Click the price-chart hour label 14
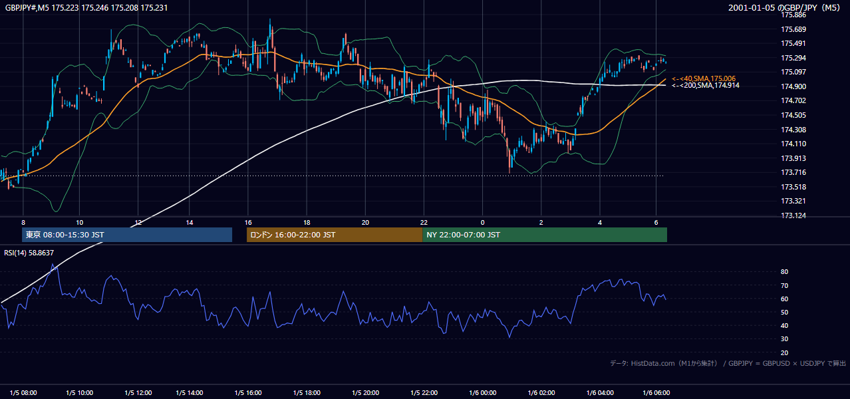 tap(190, 222)
